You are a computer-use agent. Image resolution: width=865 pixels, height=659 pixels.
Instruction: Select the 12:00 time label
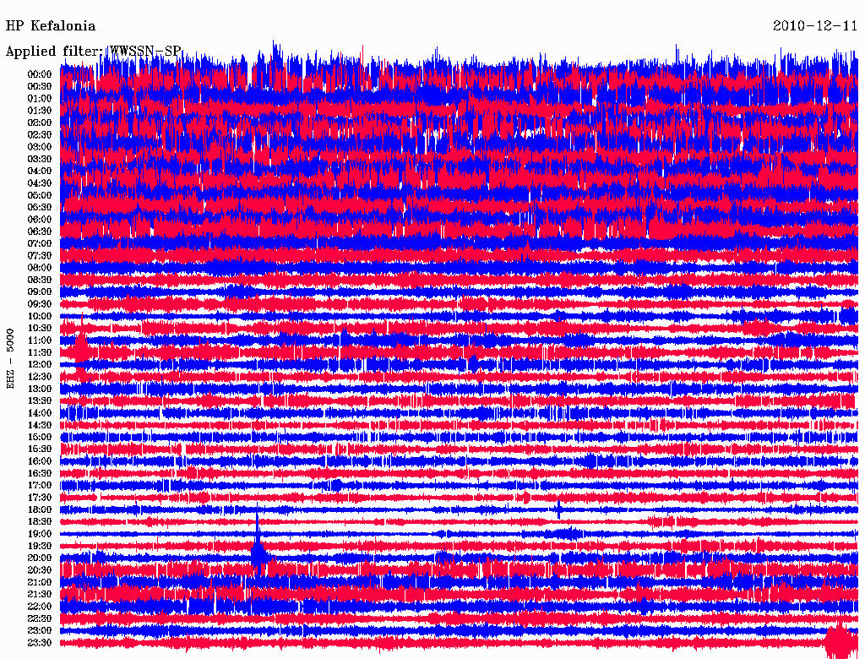pos(40,365)
